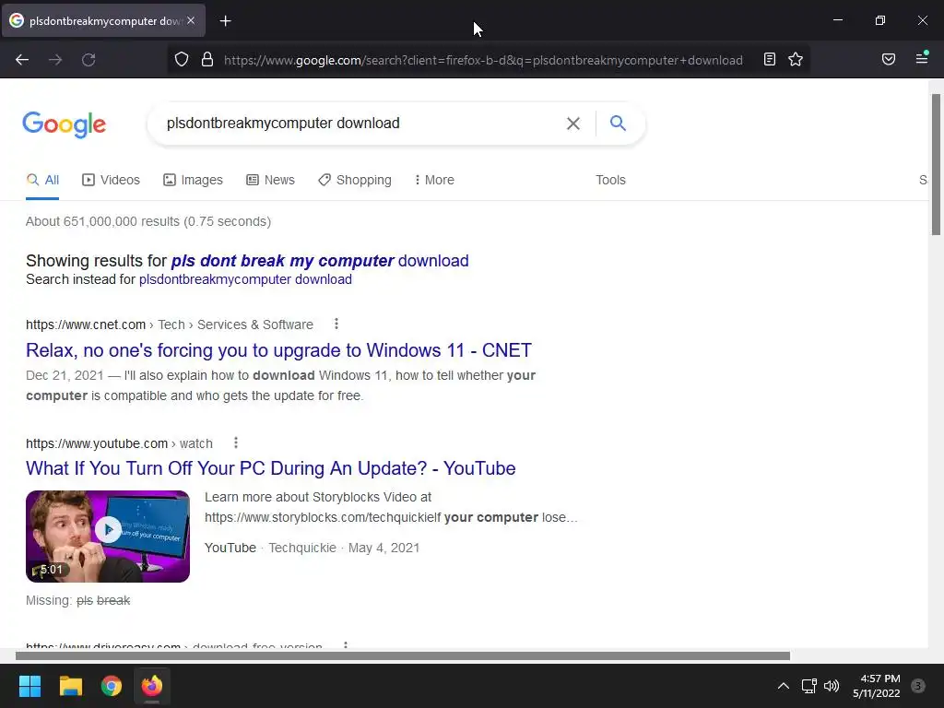Image resolution: width=944 pixels, height=708 pixels.
Task: Click the address bar URL field
Action: [483, 60]
